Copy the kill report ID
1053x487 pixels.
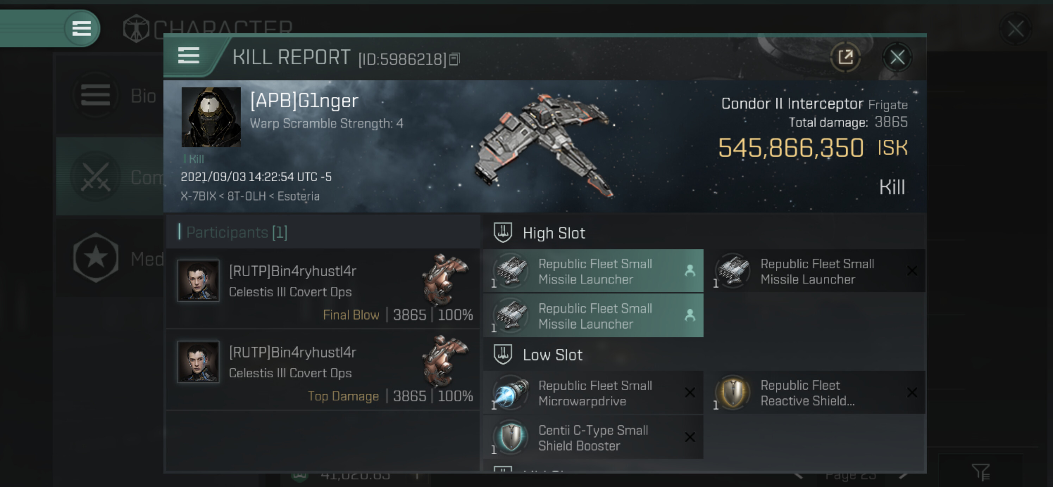tap(454, 60)
